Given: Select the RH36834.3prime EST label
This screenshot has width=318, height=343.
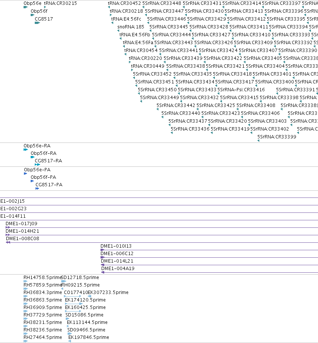Looking at the screenshot, I should click(x=43, y=293).
